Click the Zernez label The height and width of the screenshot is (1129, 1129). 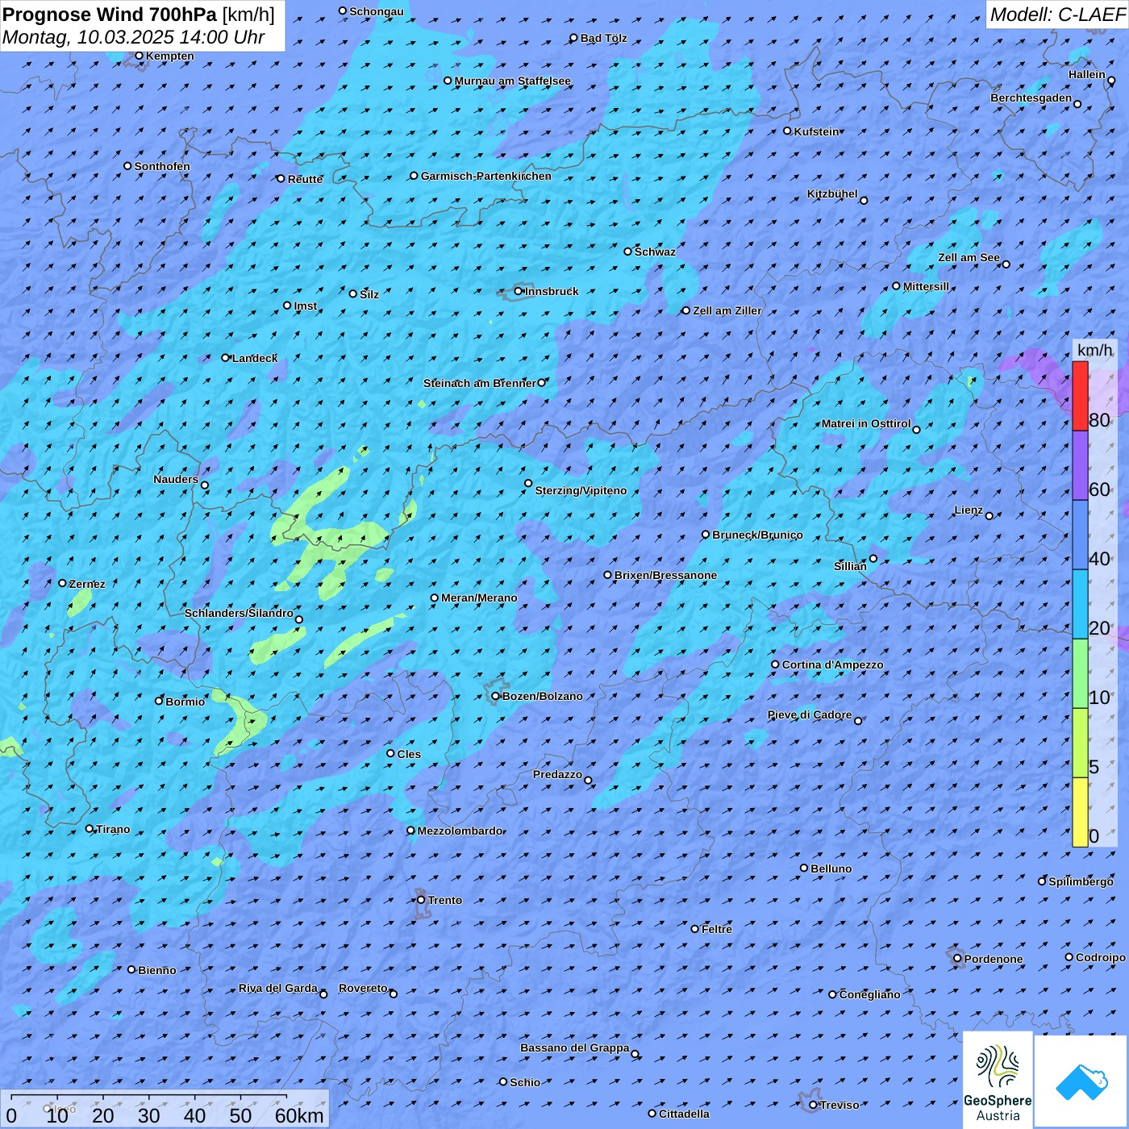(87, 584)
